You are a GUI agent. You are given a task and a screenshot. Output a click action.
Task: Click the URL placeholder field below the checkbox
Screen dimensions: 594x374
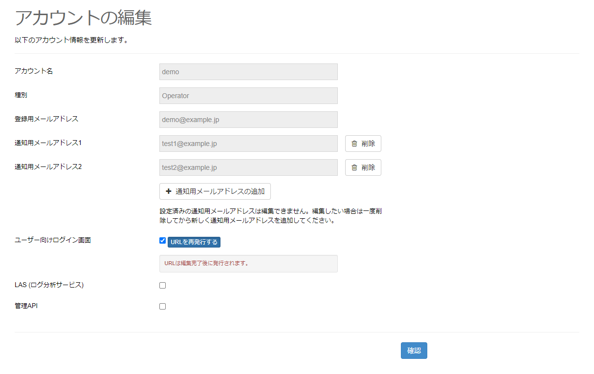[x=248, y=264]
